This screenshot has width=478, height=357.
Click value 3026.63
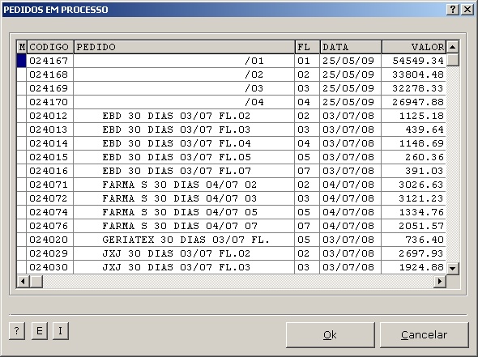421,185
